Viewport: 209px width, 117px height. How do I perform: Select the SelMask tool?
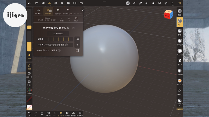tap(180, 72)
